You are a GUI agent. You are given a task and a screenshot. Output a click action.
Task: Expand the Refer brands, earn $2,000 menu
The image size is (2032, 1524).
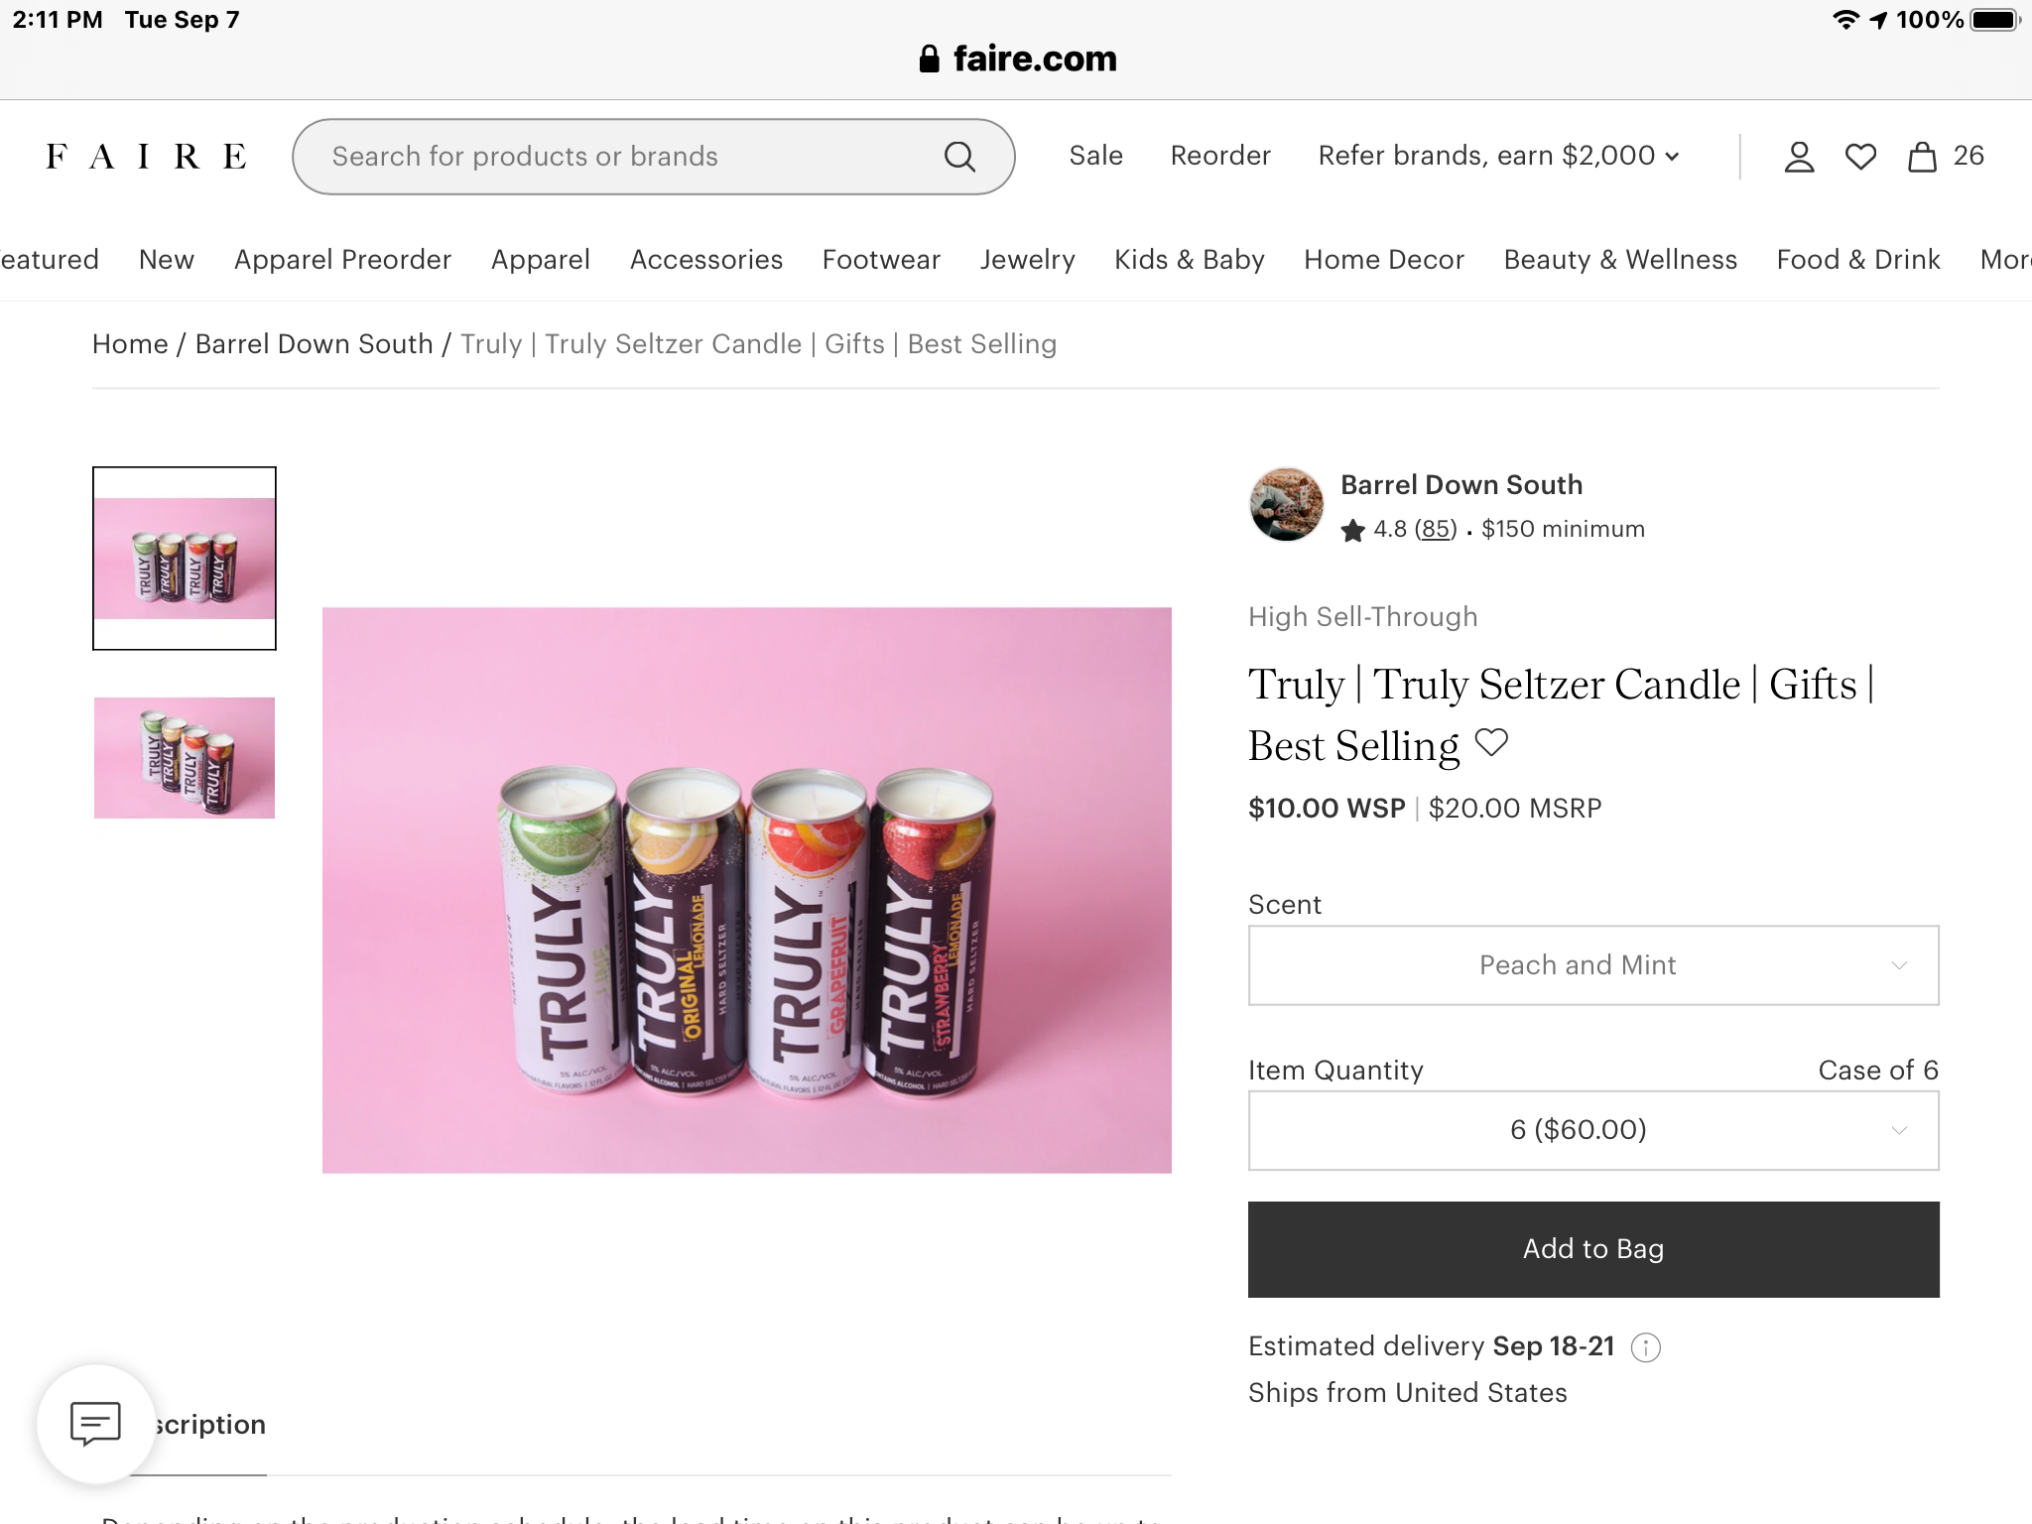[1498, 156]
